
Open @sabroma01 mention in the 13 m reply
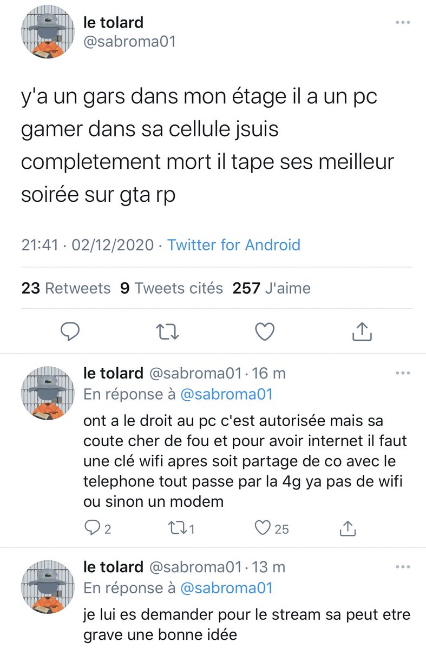[226, 588]
